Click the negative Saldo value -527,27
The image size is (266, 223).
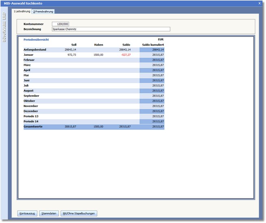coord(125,55)
